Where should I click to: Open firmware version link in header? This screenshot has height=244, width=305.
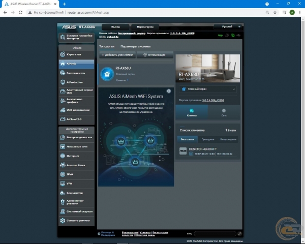(182, 33)
